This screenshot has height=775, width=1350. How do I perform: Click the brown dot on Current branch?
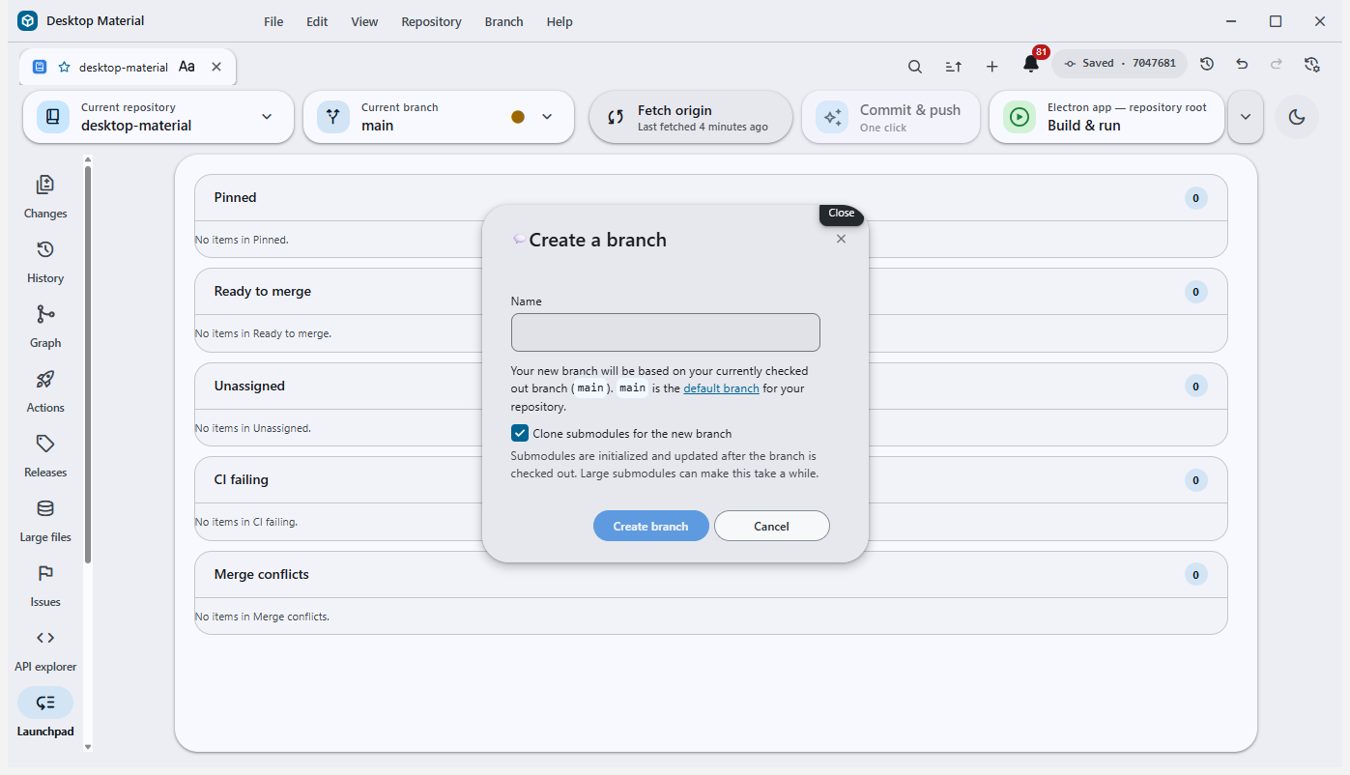(518, 117)
